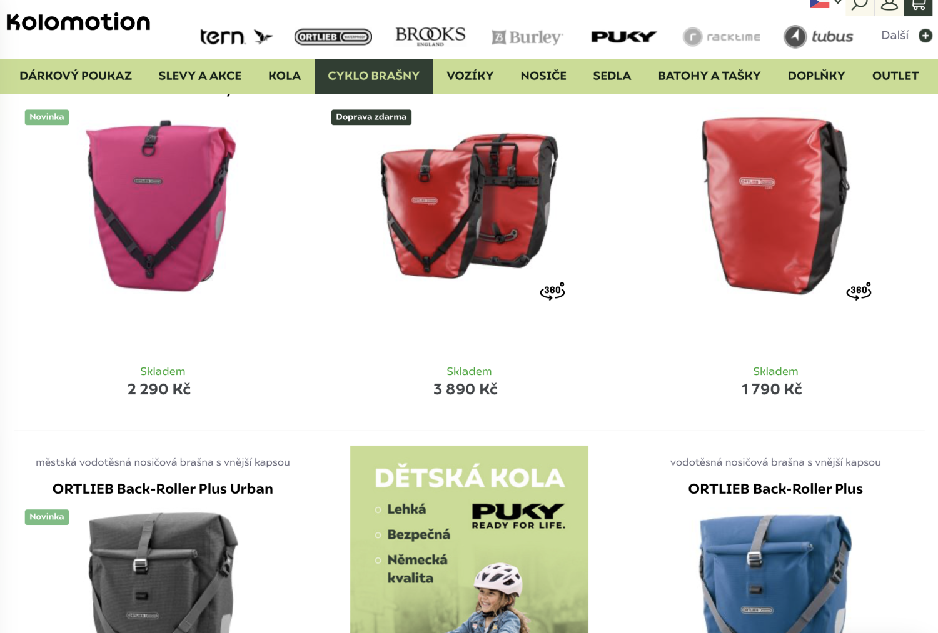The height and width of the screenshot is (633, 938).
Task: Open 360 view on red pannier pair
Action: pyautogui.click(x=552, y=291)
